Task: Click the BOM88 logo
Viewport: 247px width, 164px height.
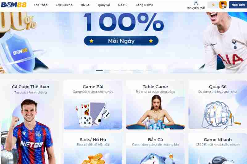Action: tap(14, 5)
